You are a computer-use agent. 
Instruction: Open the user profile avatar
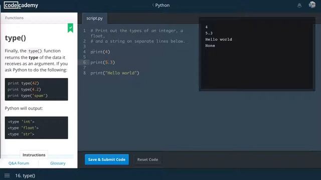click(312, 4)
